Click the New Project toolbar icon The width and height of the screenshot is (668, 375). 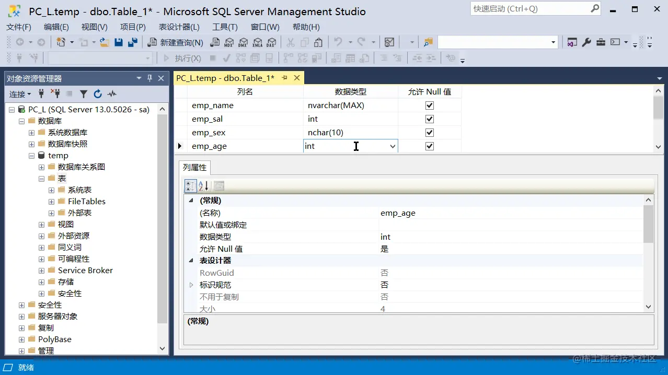tap(61, 42)
